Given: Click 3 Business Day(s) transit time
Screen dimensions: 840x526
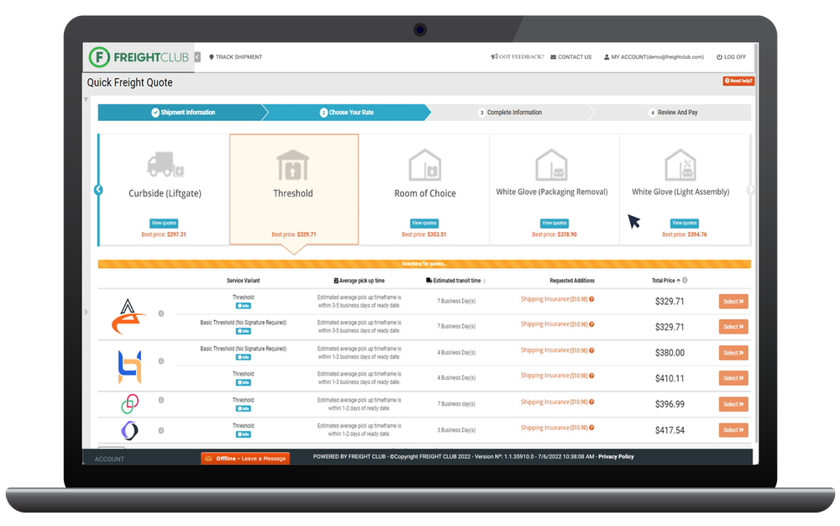Looking at the screenshot, I should click(456, 430).
